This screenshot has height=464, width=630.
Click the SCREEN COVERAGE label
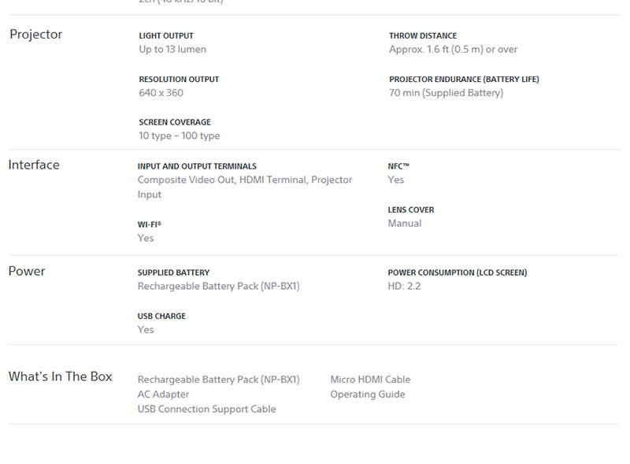[175, 123]
